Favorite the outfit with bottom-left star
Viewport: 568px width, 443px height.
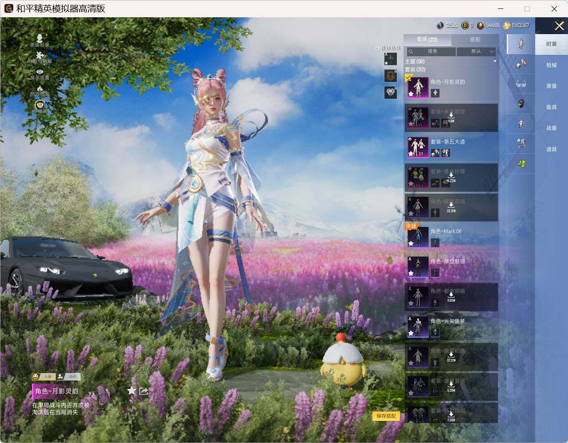132,391
